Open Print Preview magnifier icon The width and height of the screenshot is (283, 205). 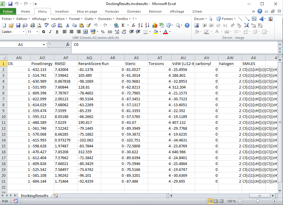click(39, 26)
